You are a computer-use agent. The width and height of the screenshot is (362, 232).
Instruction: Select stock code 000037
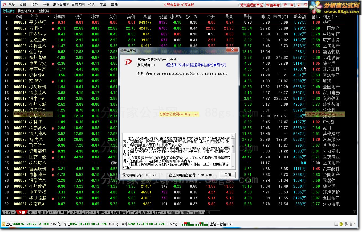click(20, 204)
